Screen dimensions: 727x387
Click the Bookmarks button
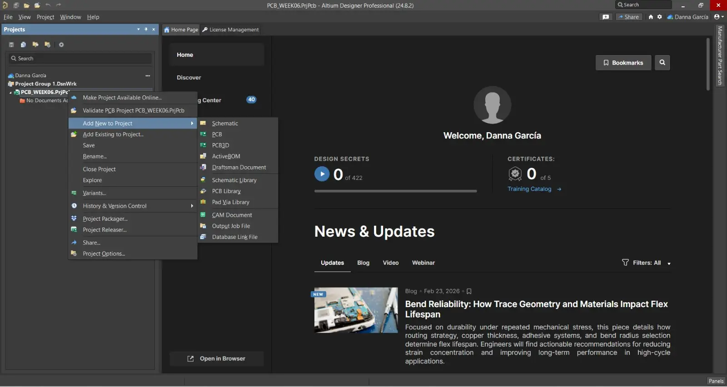[x=623, y=63]
